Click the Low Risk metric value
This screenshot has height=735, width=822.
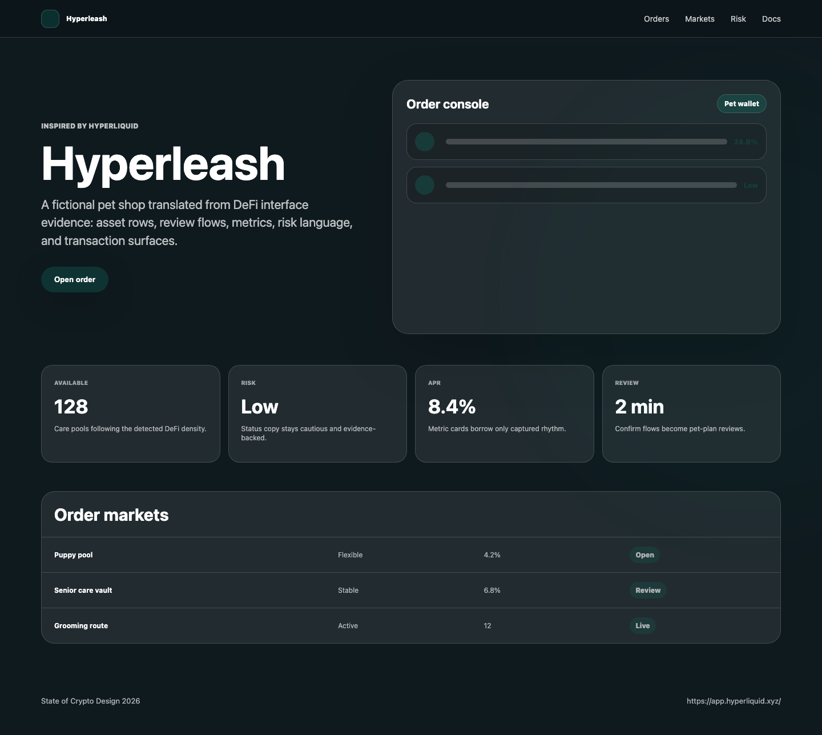(x=260, y=407)
